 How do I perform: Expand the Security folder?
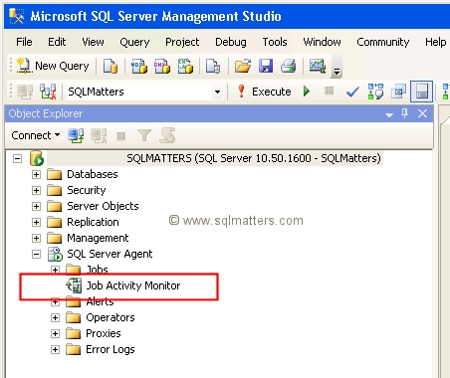[36, 190]
